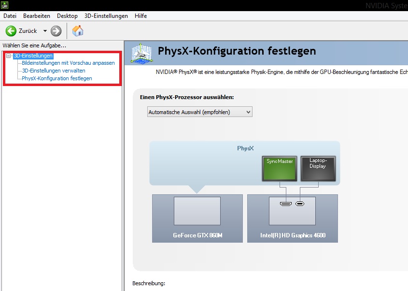Click the GeForce GTX 860M GPU box

coord(197,218)
